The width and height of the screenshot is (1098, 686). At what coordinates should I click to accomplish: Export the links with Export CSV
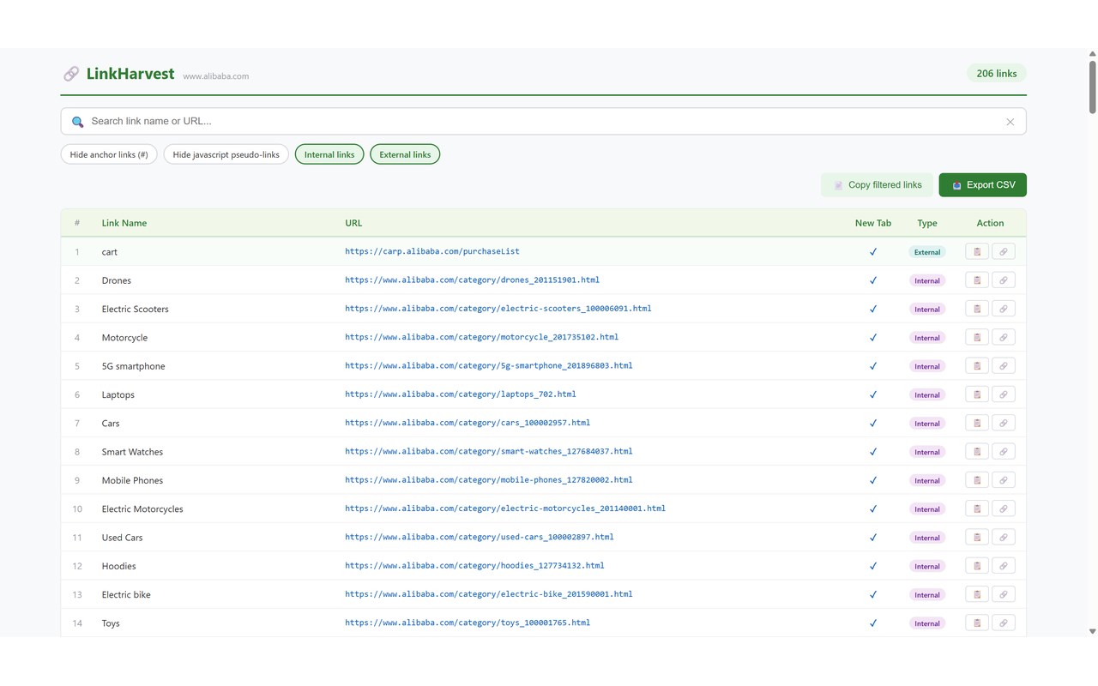[x=983, y=184]
